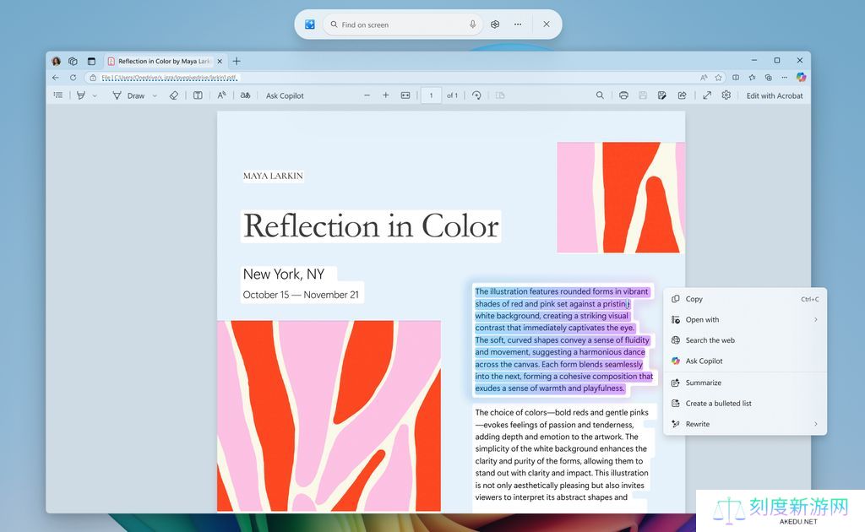Click the Share icon in PDF toolbar
This screenshot has height=532, width=865.
click(682, 95)
